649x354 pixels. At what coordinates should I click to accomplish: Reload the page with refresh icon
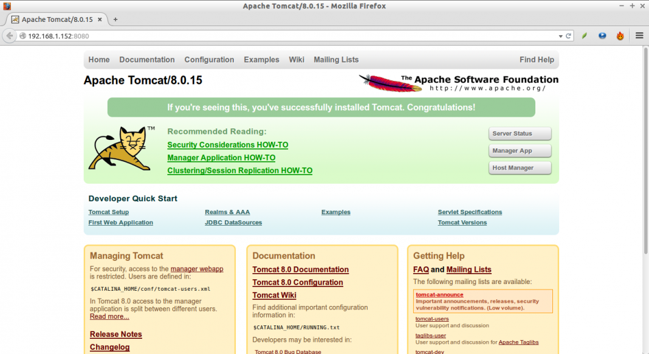tap(568, 36)
